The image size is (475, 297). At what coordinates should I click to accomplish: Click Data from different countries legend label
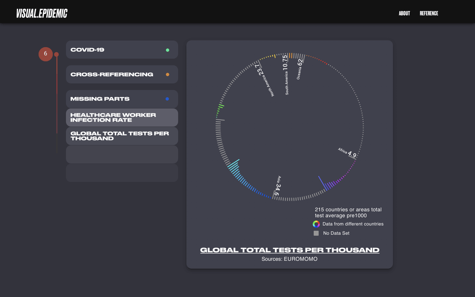353,224
